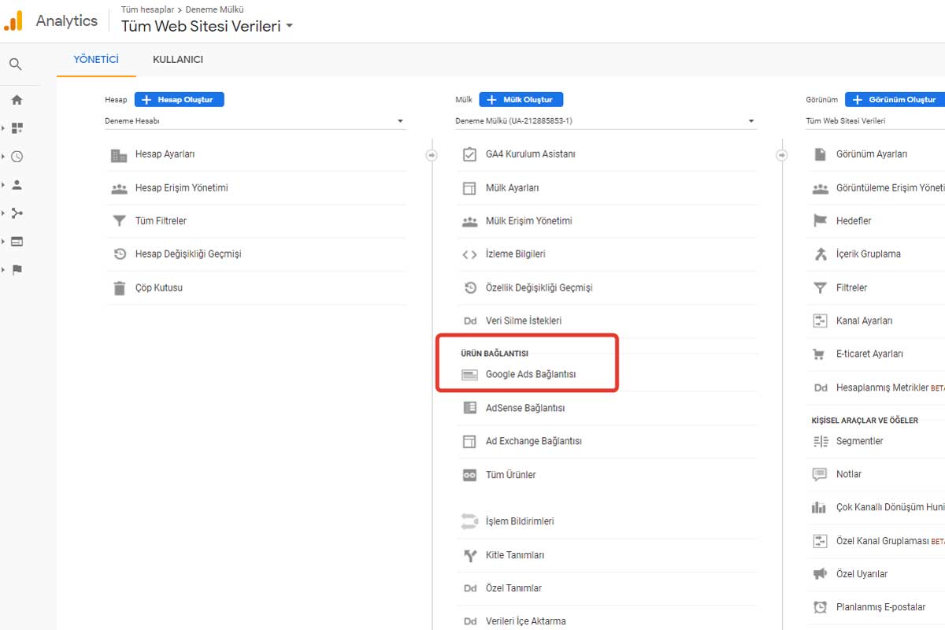The height and width of the screenshot is (630, 945).
Task: Click the E-ticaret Ayarları cart icon
Action: (820, 354)
